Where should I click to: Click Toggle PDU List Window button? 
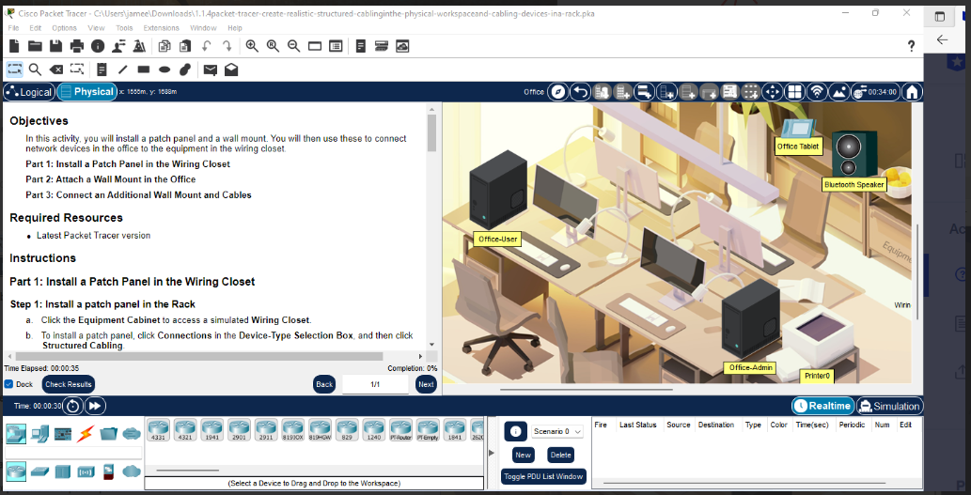[x=543, y=476]
